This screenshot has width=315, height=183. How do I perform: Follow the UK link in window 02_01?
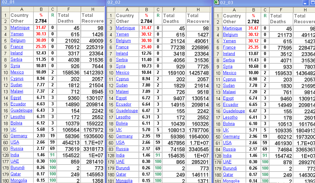point(13,130)
